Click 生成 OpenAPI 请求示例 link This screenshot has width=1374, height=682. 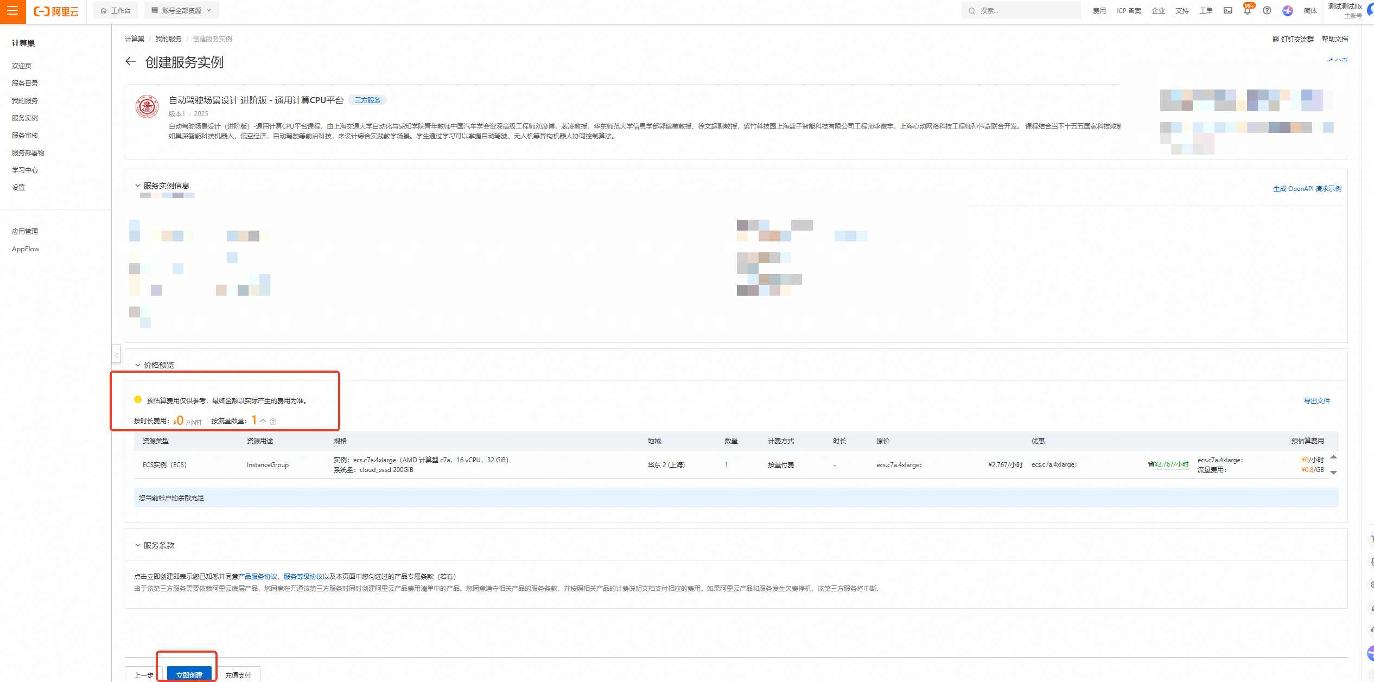click(x=1307, y=188)
